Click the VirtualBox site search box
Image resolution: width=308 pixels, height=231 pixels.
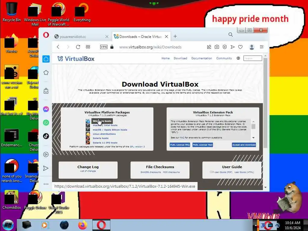pos(253,58)
